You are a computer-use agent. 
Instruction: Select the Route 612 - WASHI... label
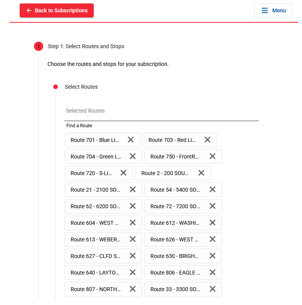[175, 223]
